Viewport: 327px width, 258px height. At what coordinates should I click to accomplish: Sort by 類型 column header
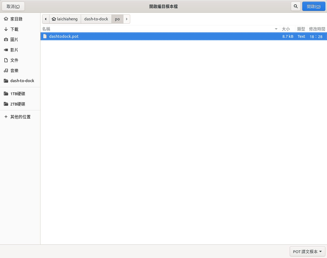click(x=301, y=29)
